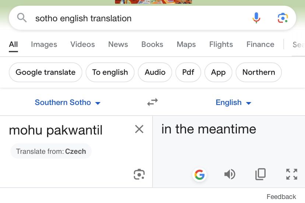Viewport: 305px width, 203px height.
Task: Tap the search query input field
Action: [136, 18]
